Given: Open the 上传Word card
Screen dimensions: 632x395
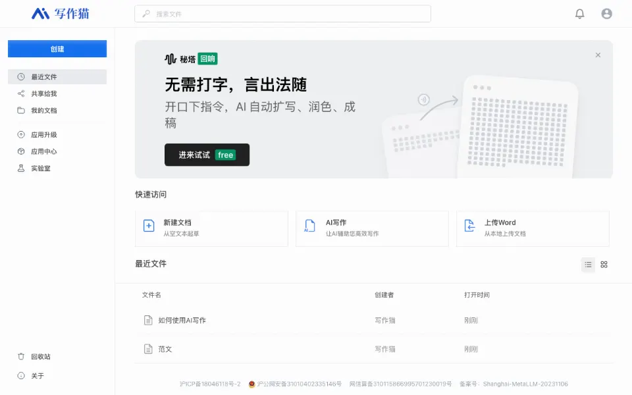Looking at the screenshot, I should [x=533, y=228].
